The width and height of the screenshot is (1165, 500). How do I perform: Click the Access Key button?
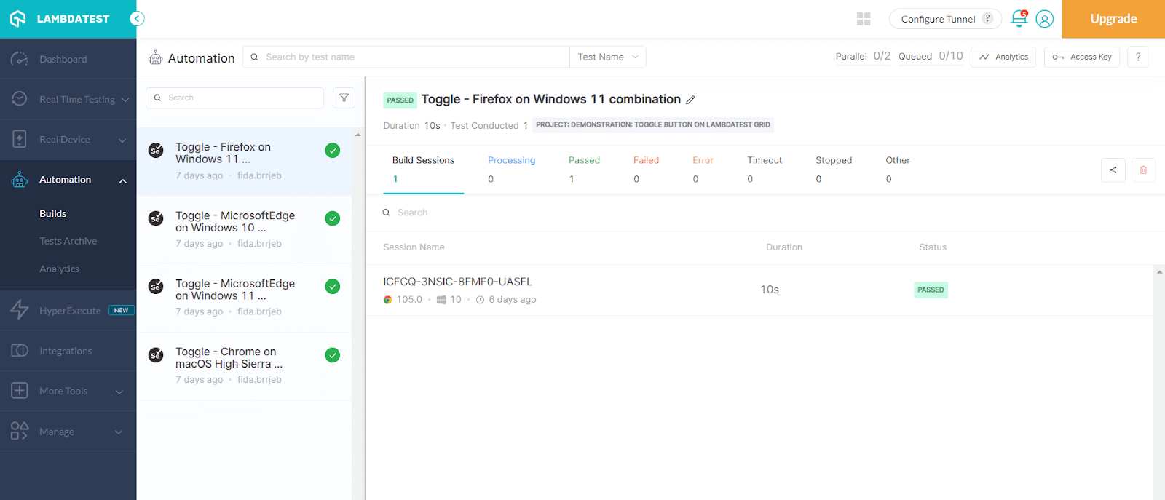pyautogui.click(x=1082, y=57)
